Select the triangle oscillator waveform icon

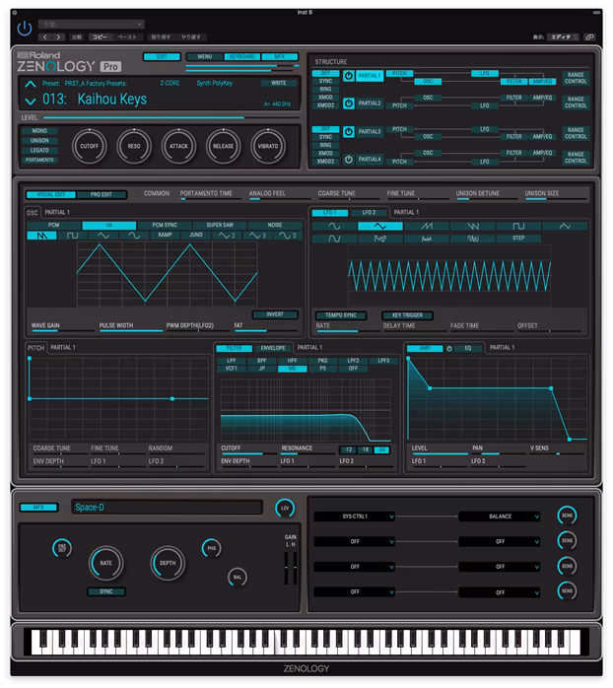click(x=103, y=236)
